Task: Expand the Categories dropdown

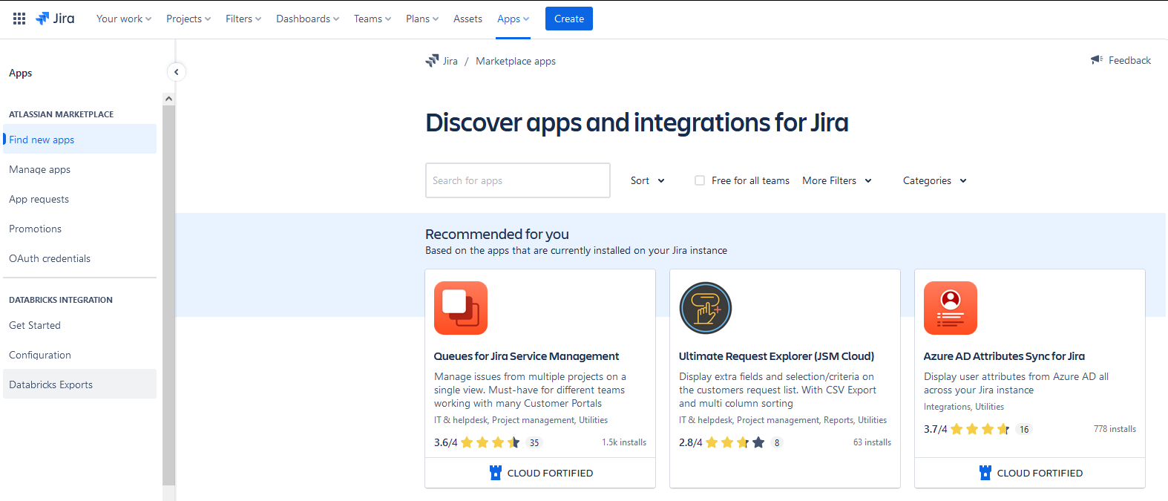Action: click(934, 180)
